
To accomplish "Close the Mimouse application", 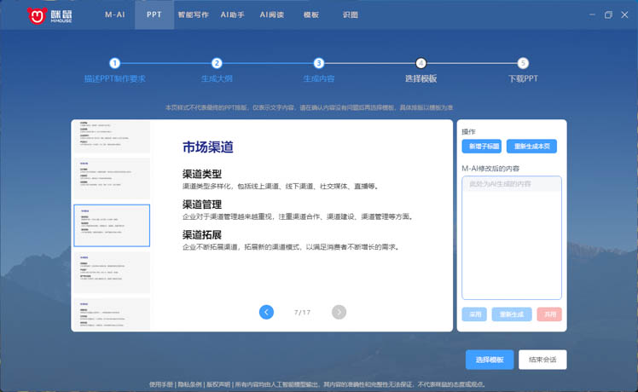I will (624, 14).
